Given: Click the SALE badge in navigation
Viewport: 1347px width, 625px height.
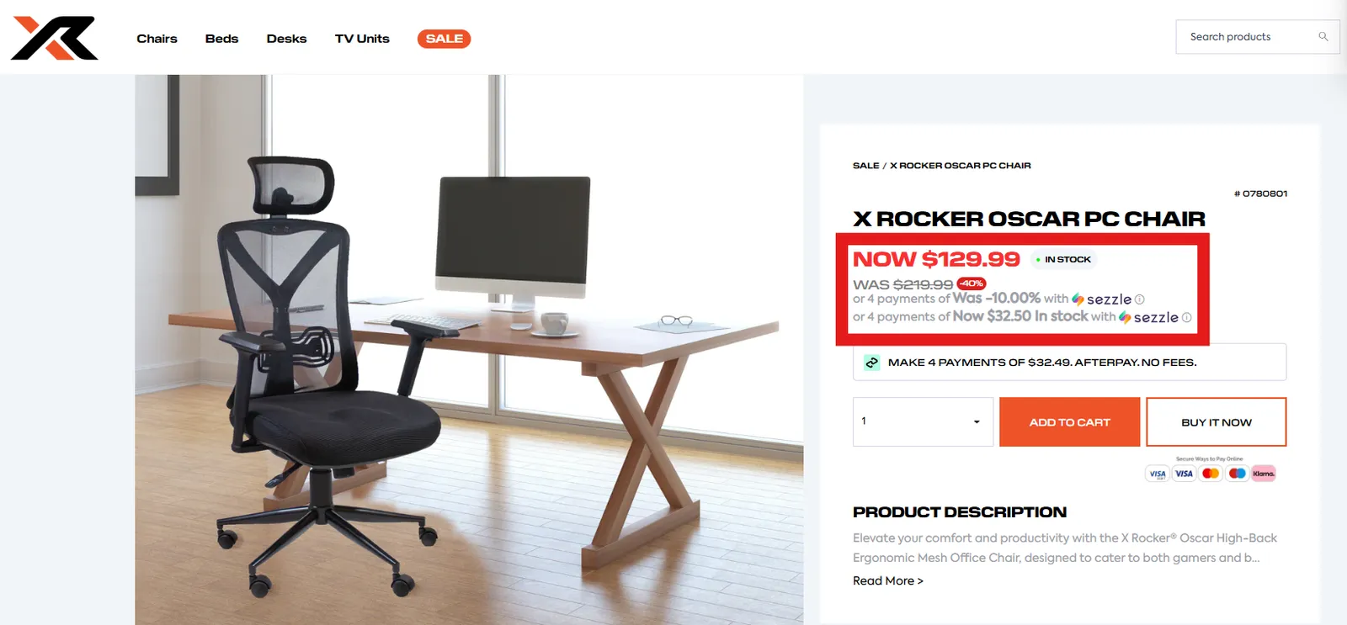Looking at the screenshot, I should pyautogui.click(x=445, y=39).
